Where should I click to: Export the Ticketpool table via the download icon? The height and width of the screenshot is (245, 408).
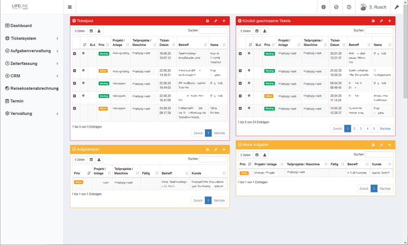pyautogui.click(x=99, y=31)
